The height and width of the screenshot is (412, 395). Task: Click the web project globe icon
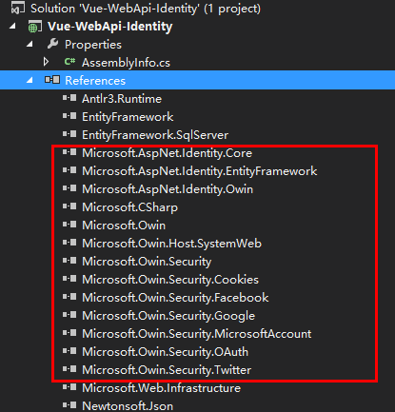point(34,27)
